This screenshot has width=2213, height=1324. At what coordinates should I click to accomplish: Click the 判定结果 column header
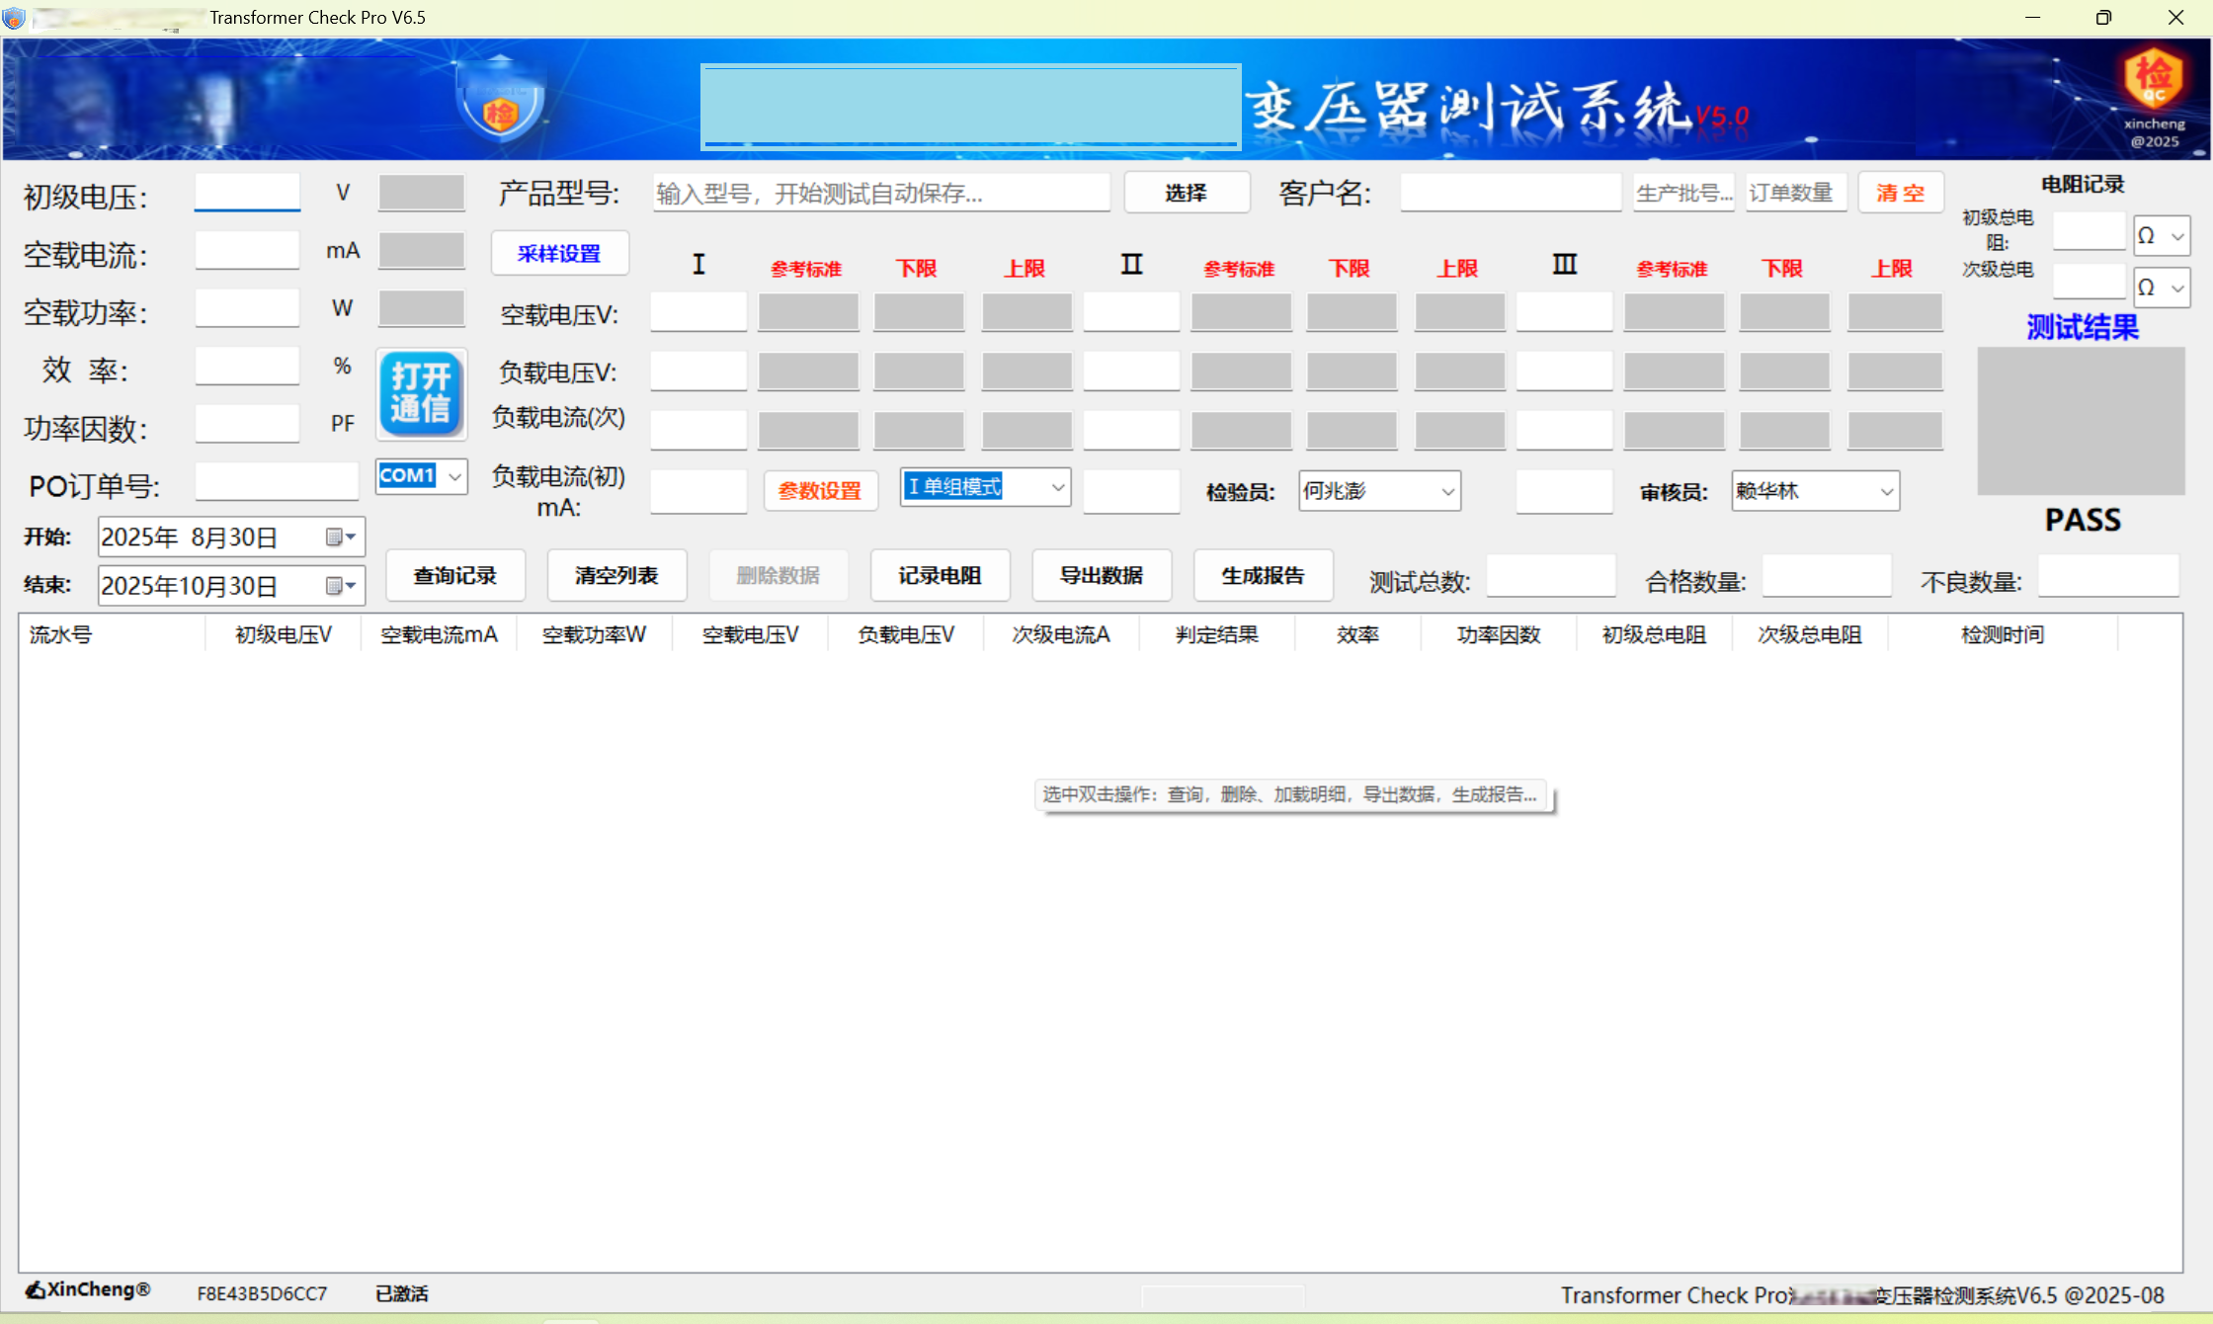[1216, 634]
